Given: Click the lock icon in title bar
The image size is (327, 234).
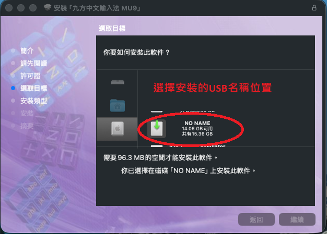Looking at the screenshot, I should pyautogui.click(x=314, y=8).
